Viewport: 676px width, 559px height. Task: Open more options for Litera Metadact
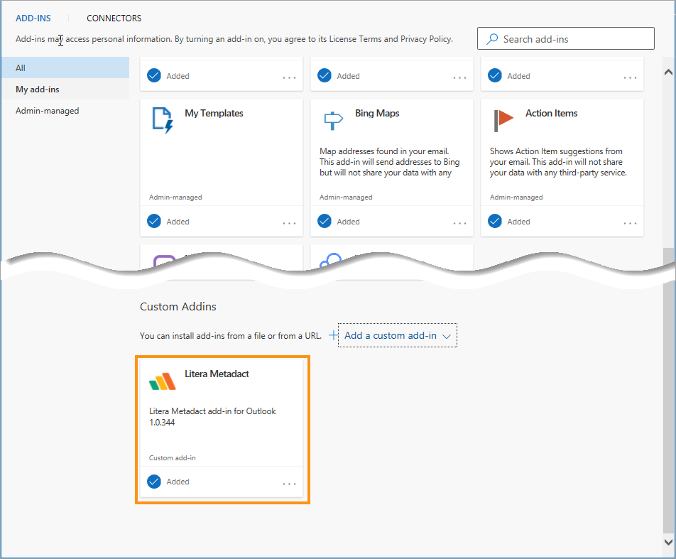pos(289,484)
